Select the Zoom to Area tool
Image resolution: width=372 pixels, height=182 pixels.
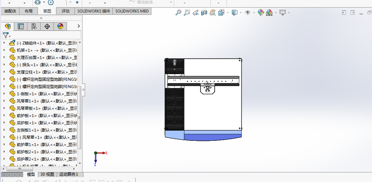pos(187,13)
